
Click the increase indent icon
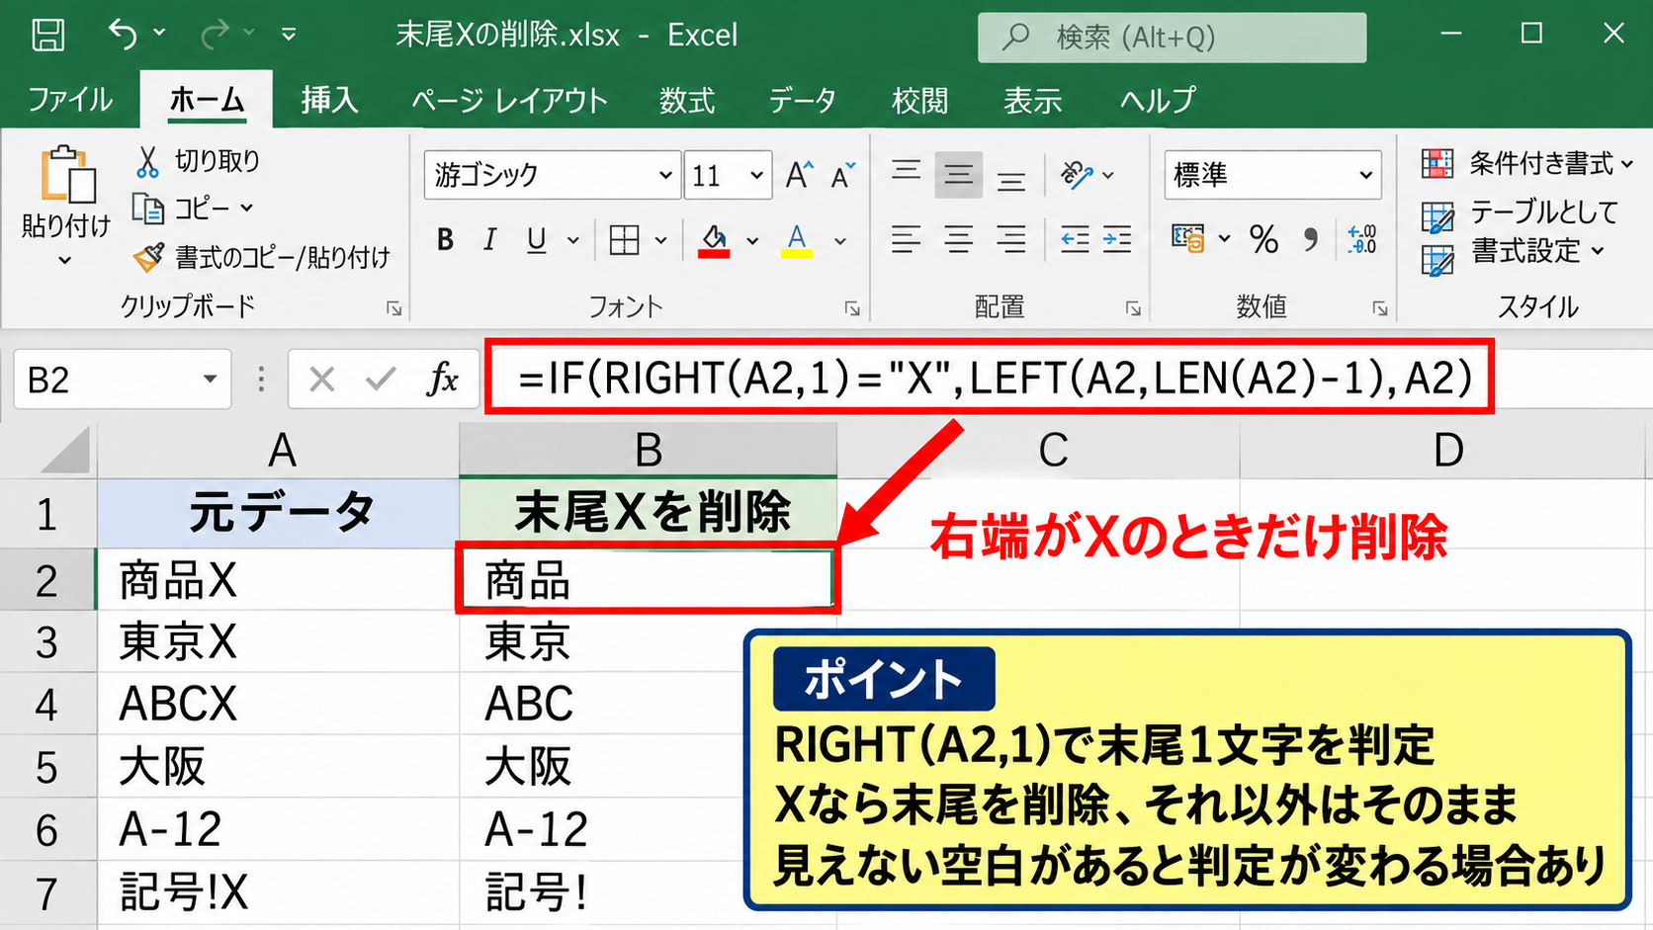(1117, 239)
